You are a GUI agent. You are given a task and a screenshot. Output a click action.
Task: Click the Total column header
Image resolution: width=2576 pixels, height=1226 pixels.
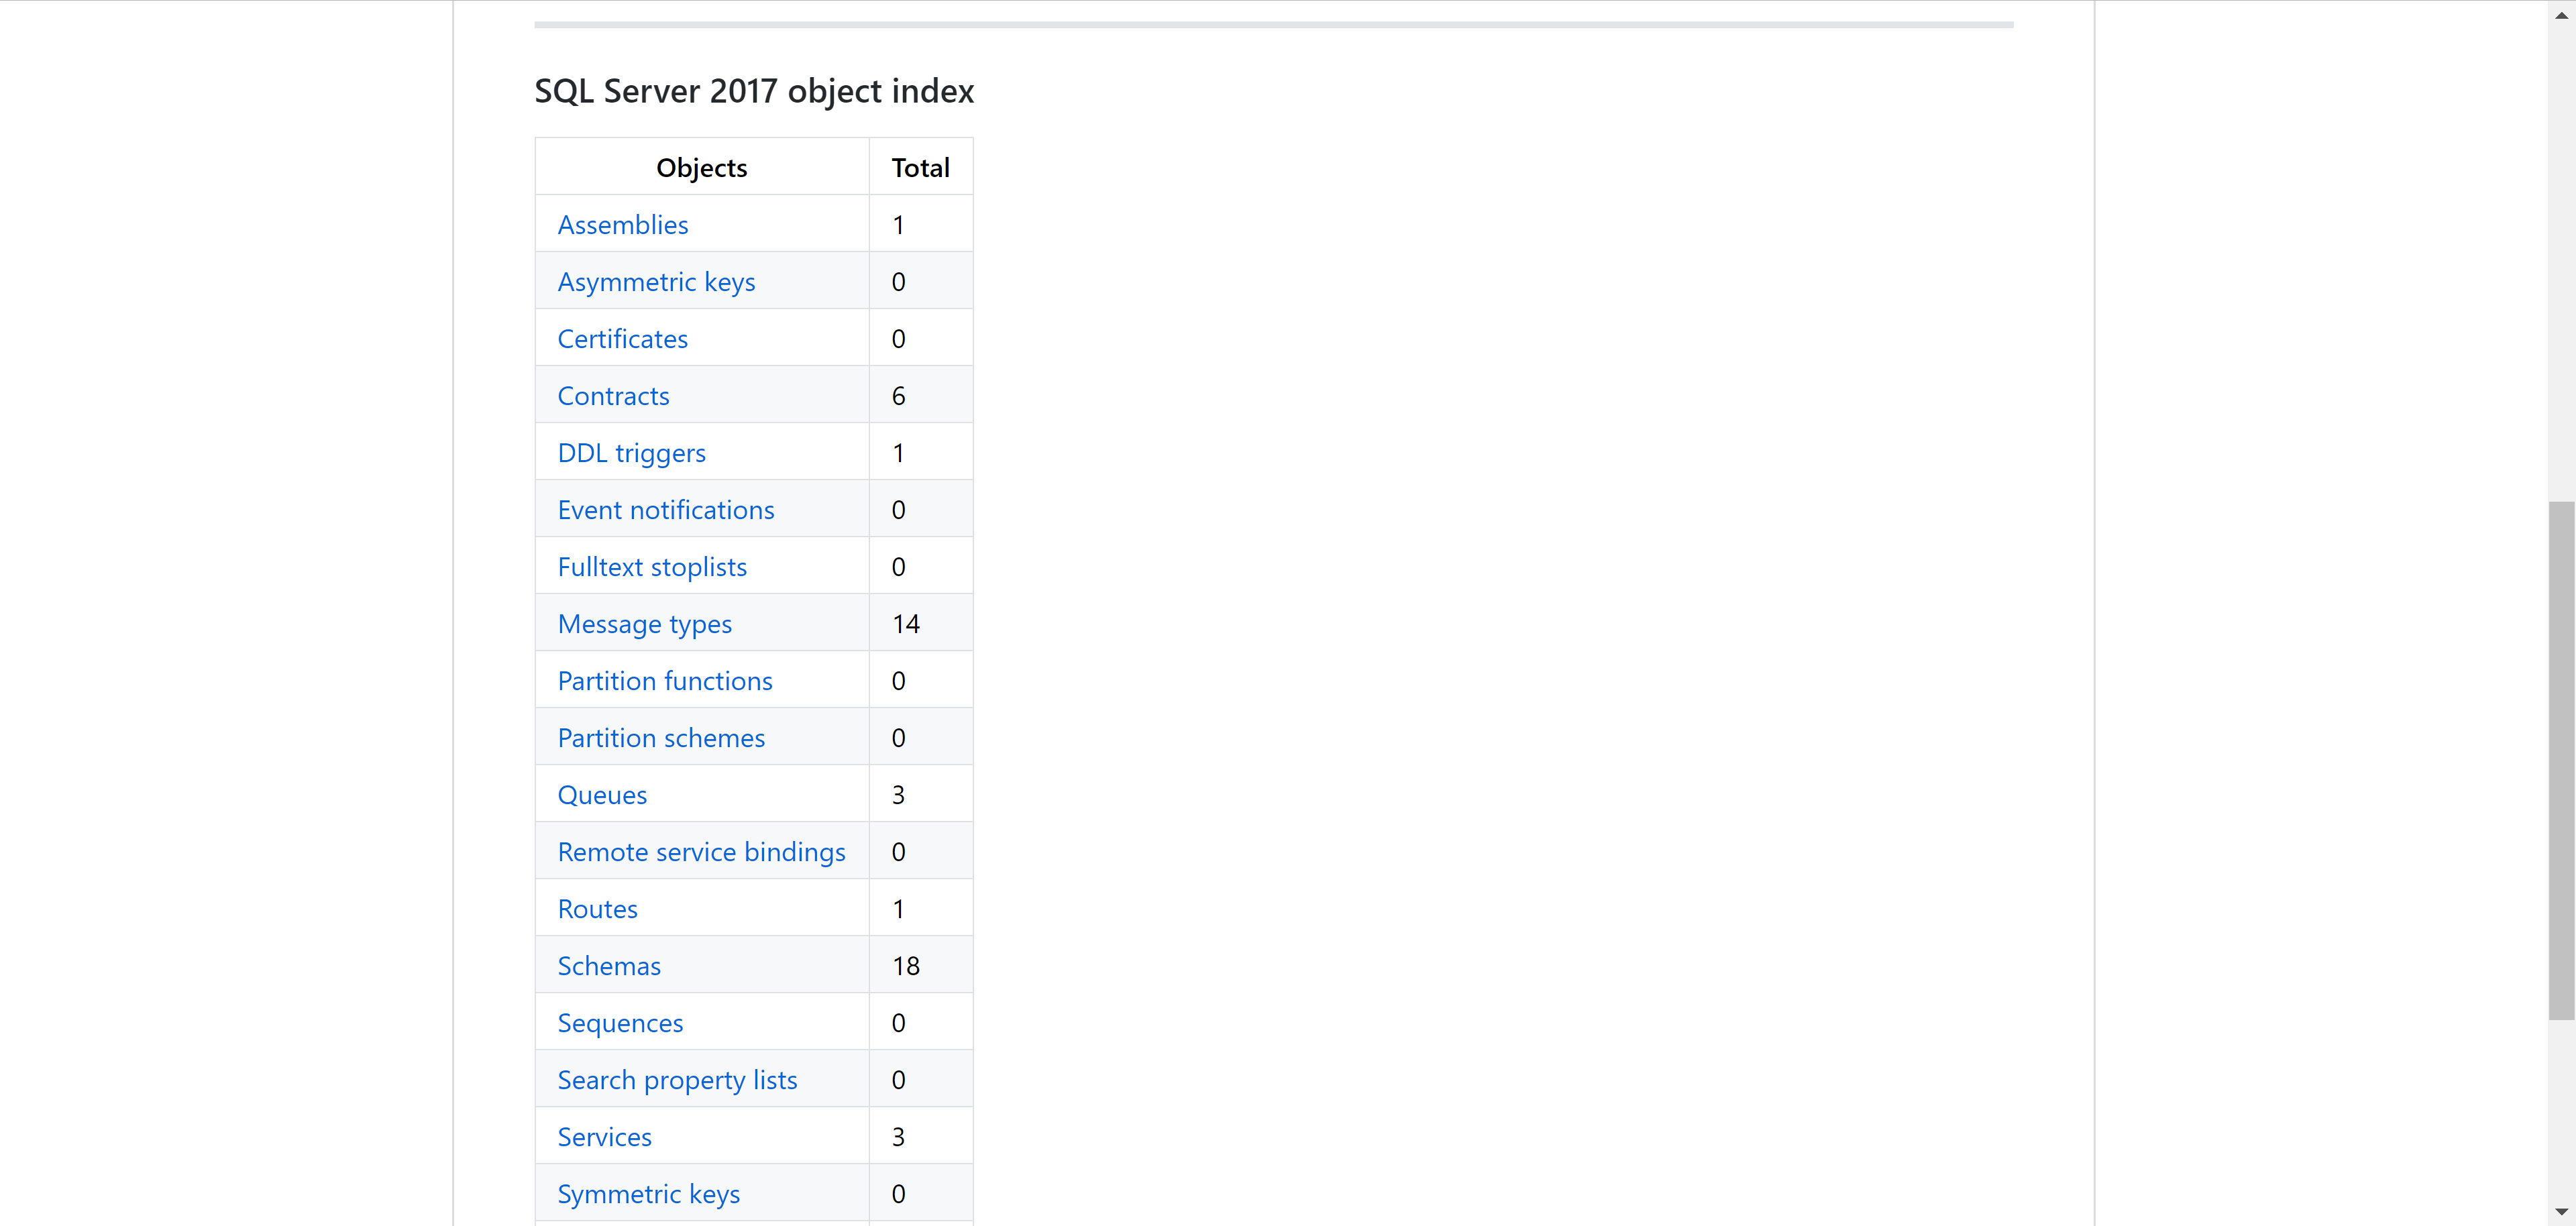(x=920, y=168)
